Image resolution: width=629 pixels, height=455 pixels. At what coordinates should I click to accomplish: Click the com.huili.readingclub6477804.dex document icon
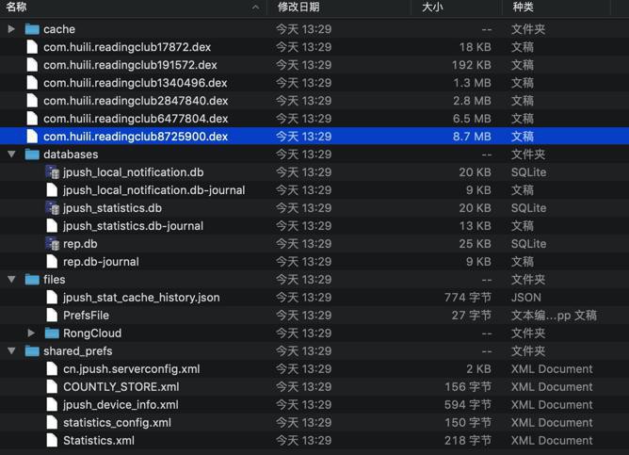[32, 119]
